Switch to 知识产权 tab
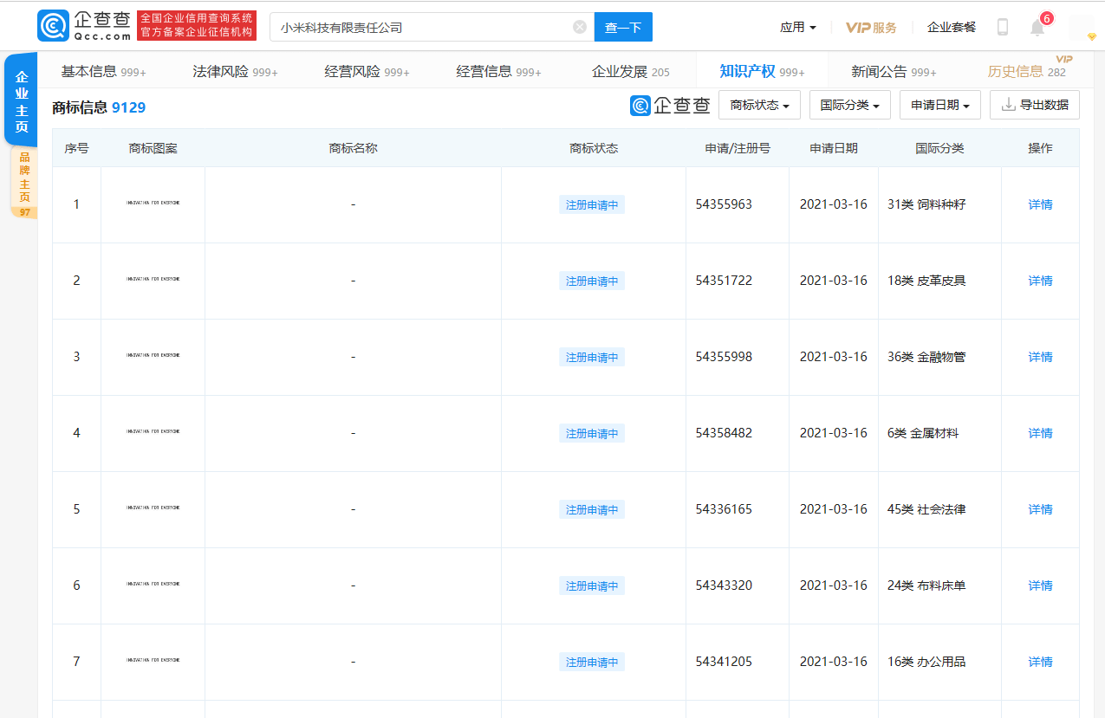 (x=762, y=71)
